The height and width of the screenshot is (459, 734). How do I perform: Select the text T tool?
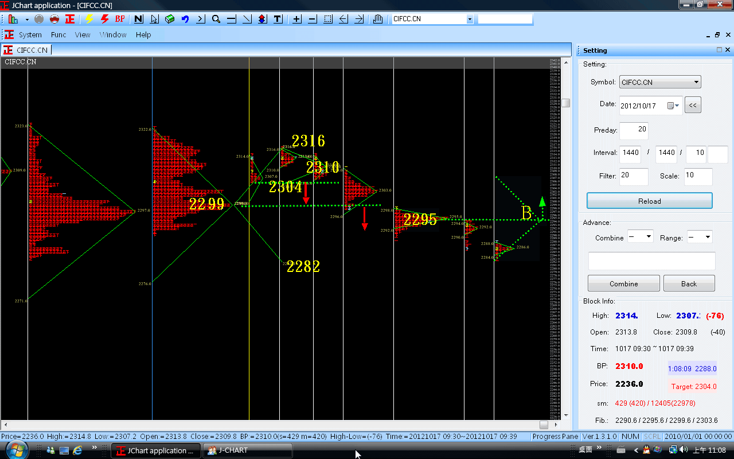(x=278, y=19)
